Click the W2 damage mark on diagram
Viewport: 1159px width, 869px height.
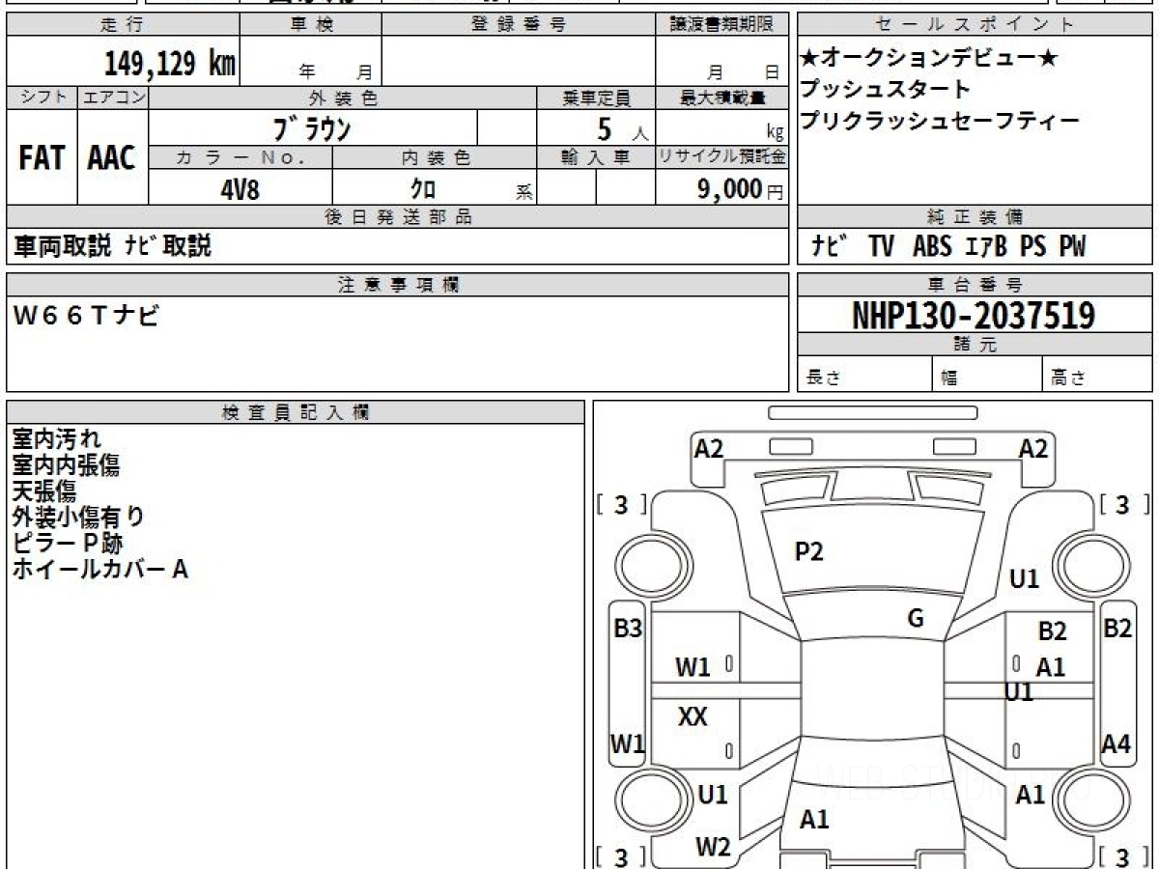pos(713,847)
